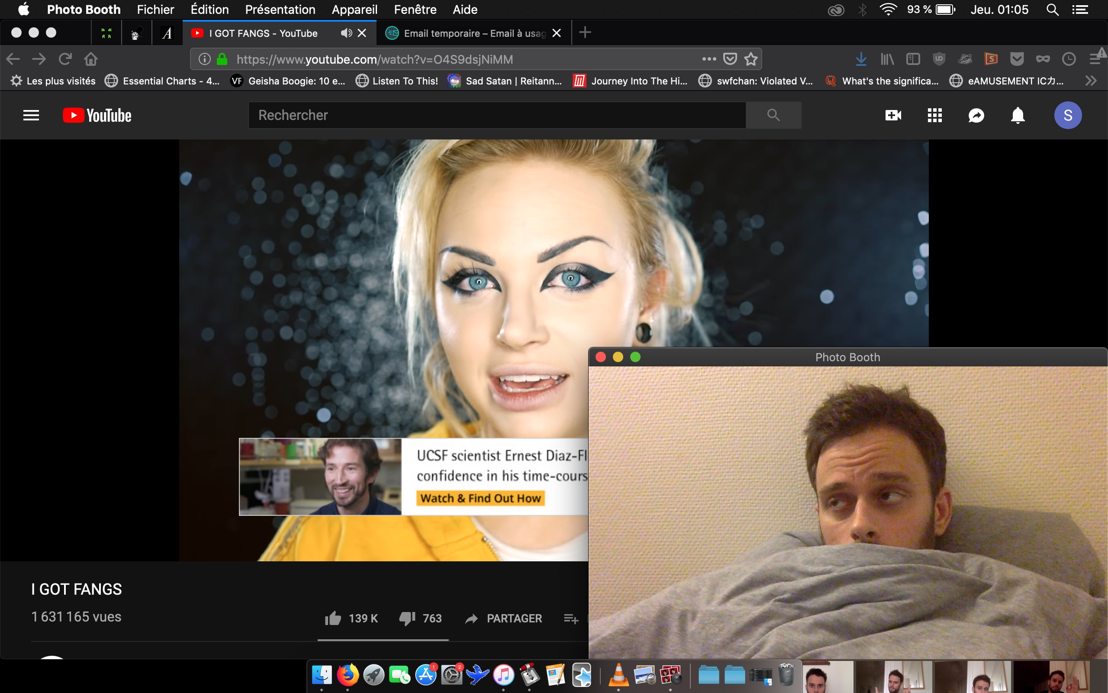Viewport: 1108px width, 693px height.
Task: Like the video with thumbs-up icon
Action: click(x=333, y=619)
